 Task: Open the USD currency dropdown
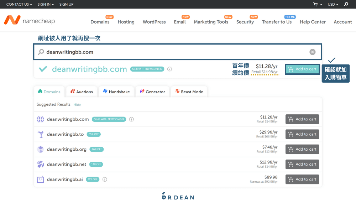[x=333, y=4]
